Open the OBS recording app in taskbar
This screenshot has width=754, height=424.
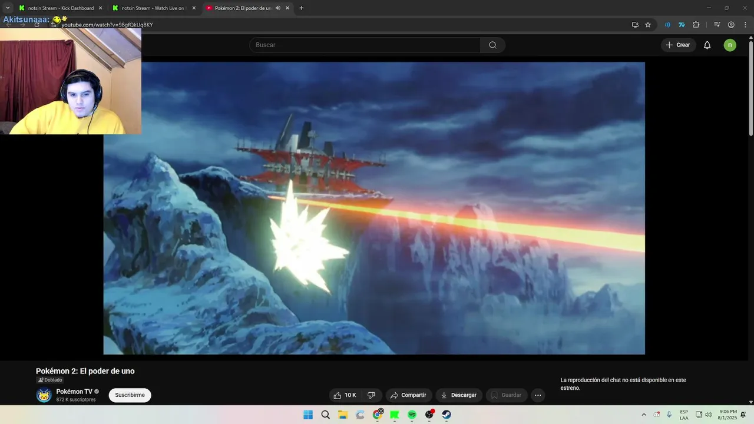[x=429, y=415]
